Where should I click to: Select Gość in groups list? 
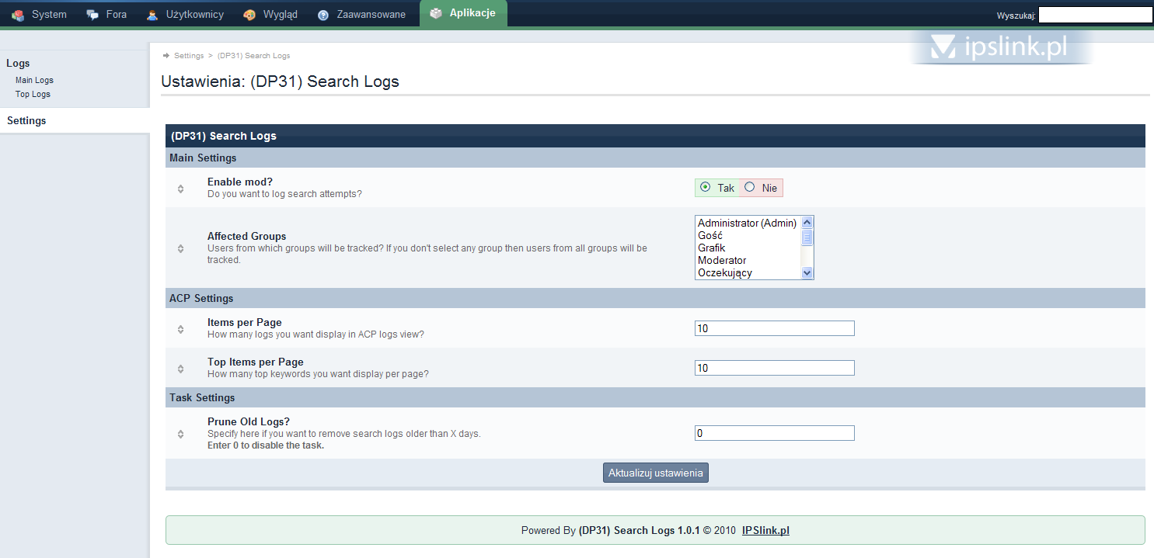pos(748,235)
